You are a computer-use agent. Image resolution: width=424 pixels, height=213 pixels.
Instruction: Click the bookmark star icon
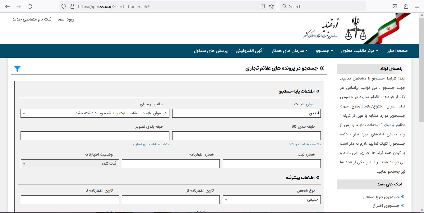point(271,6)
